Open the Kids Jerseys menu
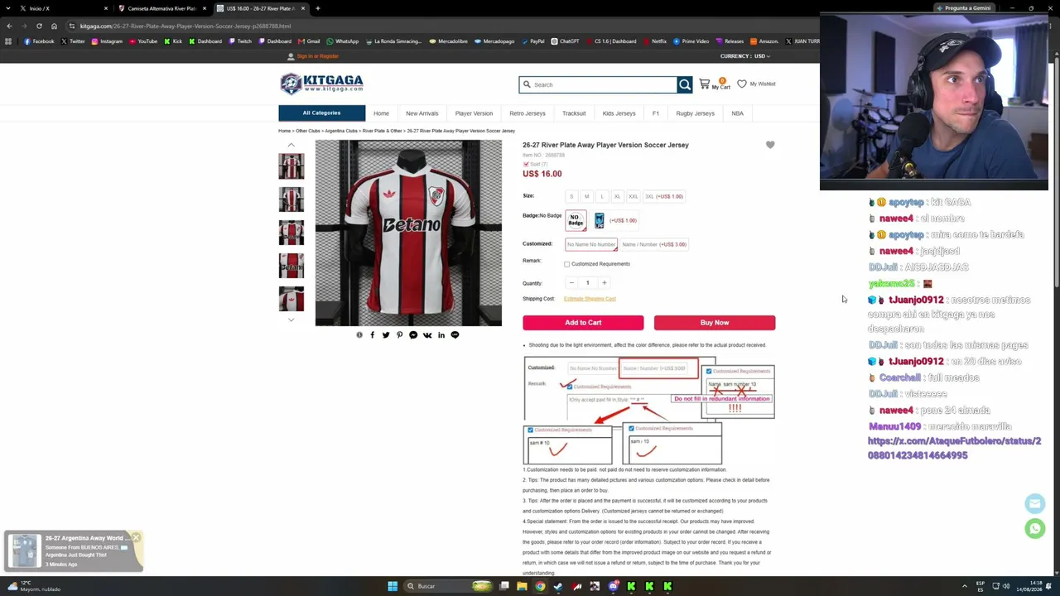 point(619,113)
